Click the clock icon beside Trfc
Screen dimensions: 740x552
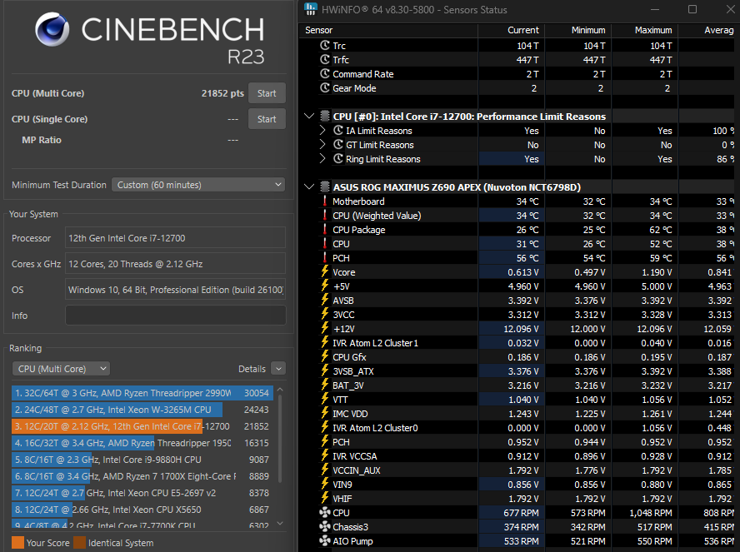pyautogui.click(x=325, y=59)
